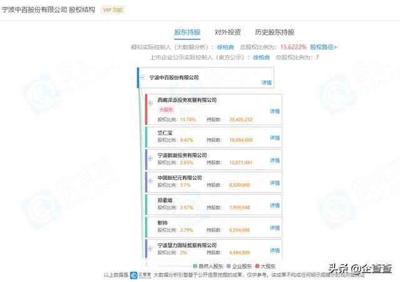
Task: Click the 15.6222% total equity value
Action: pos(293,48)
